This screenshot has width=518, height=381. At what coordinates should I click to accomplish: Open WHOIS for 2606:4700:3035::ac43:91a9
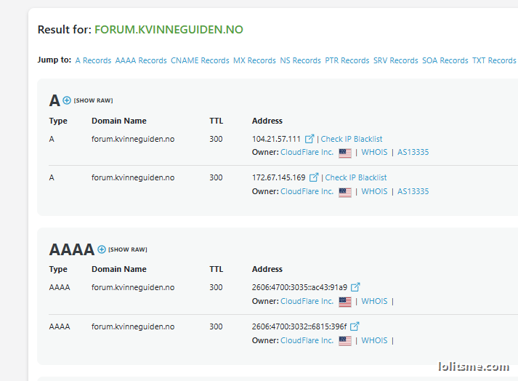point(374,301)
